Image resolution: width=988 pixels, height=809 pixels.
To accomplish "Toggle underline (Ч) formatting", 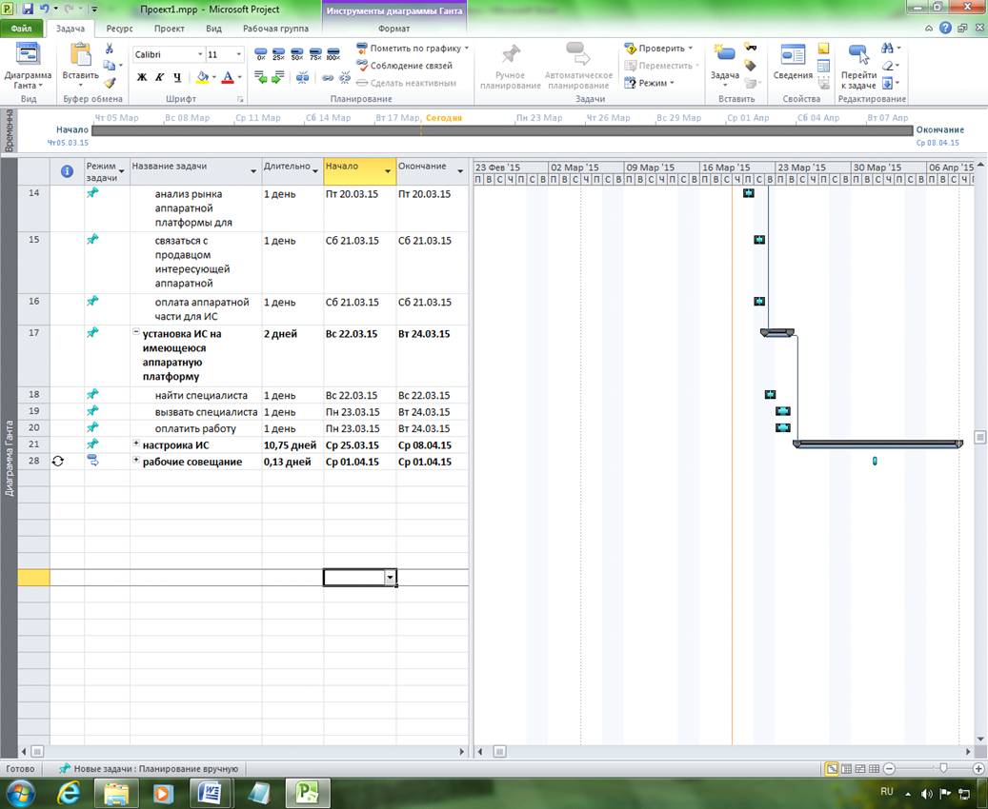I will (x=177, y=78).
